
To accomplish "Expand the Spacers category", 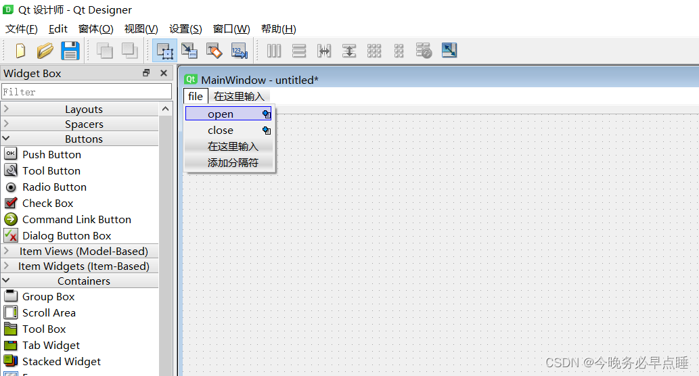I will [x=81, y=124].
